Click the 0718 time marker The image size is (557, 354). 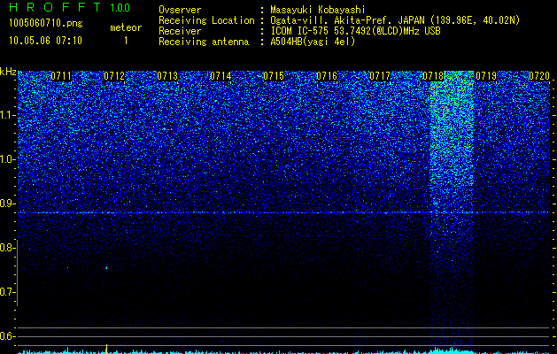click(x=433, y=76)
